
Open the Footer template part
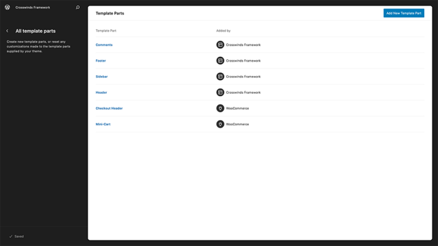tap(100, 61)
